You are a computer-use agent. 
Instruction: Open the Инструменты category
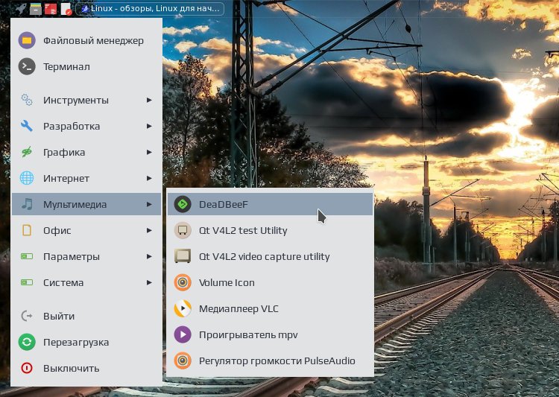[86, 100]
